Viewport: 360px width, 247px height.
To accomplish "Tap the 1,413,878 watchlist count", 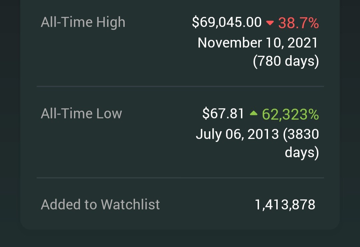I will tap(285, 205).
